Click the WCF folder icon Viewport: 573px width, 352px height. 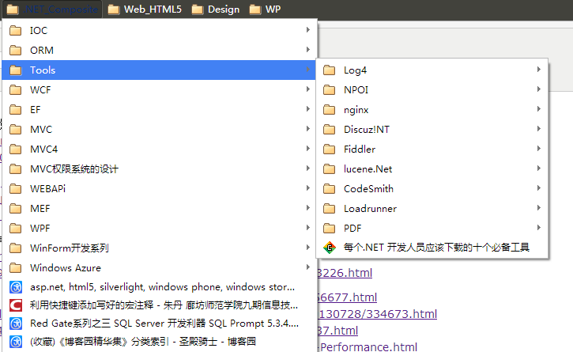pyautogui.click(x=15, y=89)
